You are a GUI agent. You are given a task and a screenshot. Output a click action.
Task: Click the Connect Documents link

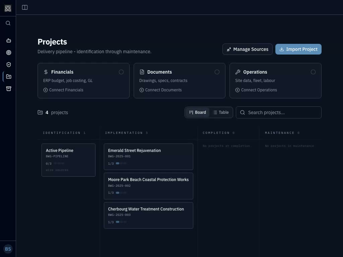pyautogui.click(x=160, y=90)
